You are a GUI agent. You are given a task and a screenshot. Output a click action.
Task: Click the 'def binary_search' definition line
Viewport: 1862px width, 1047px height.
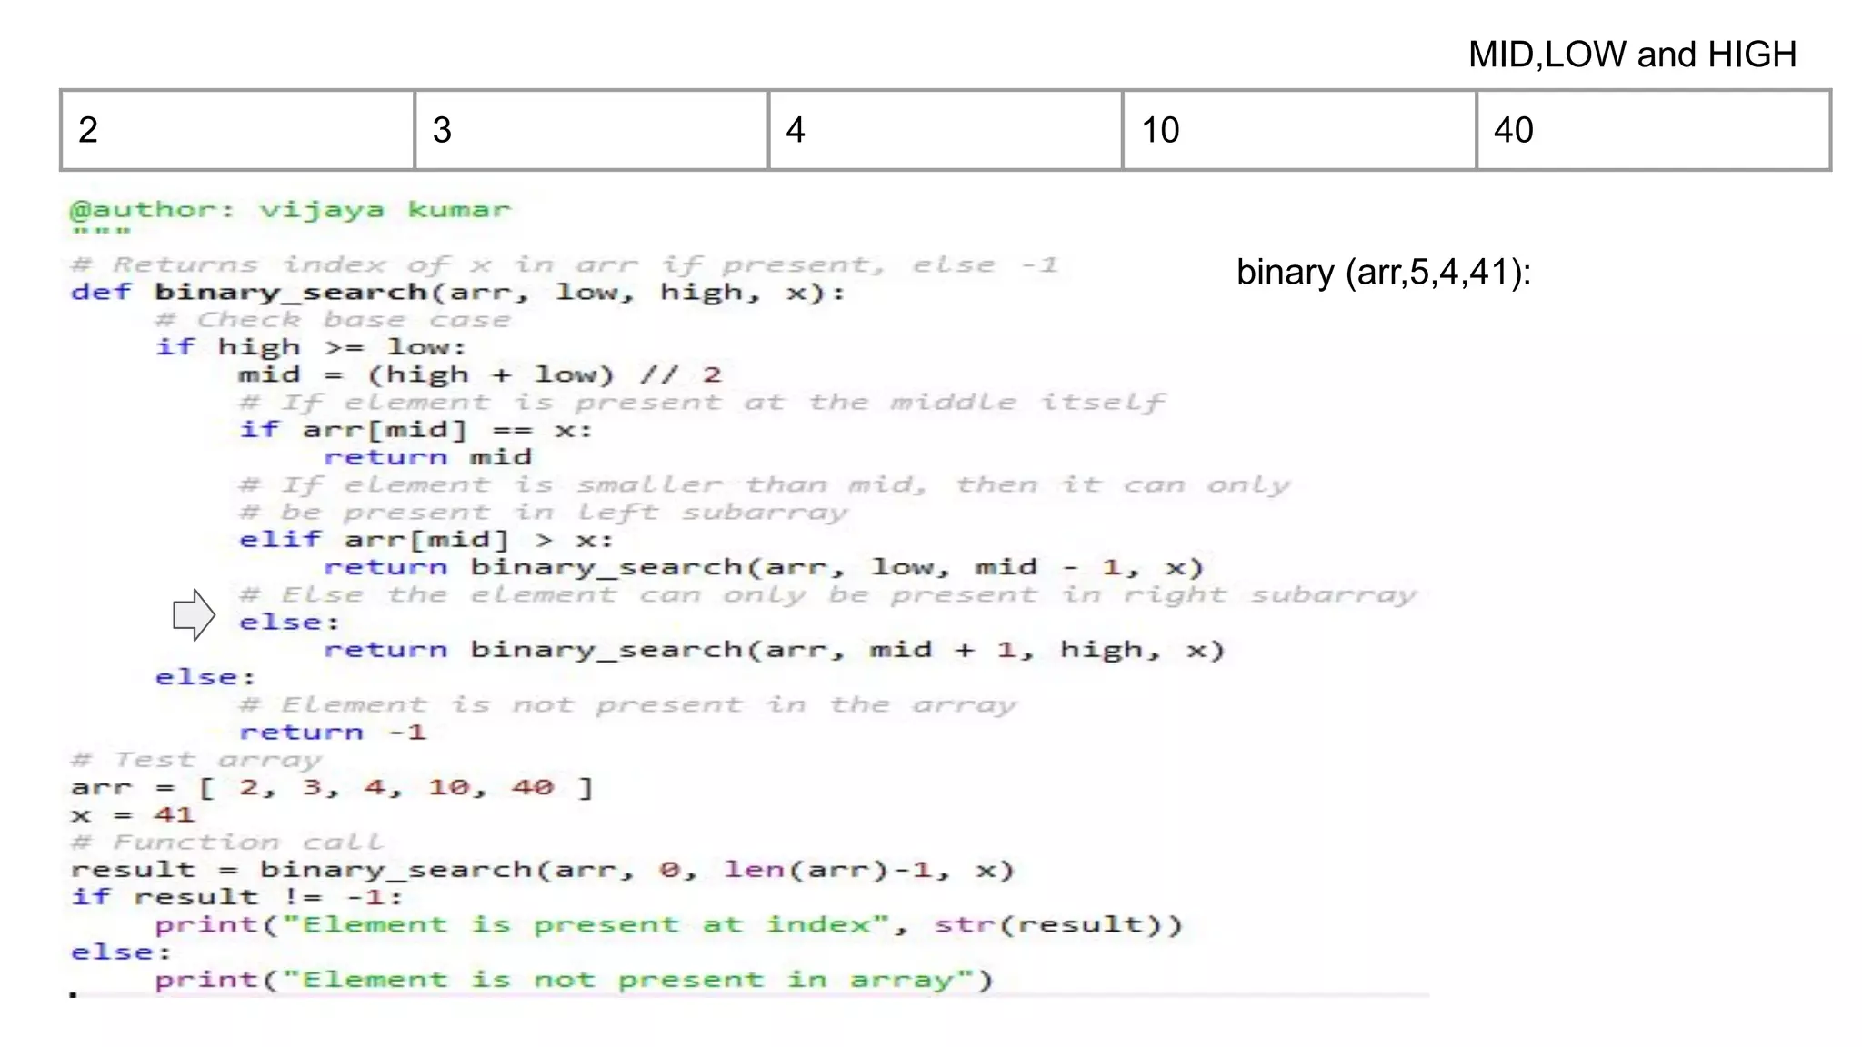(458, 293)
